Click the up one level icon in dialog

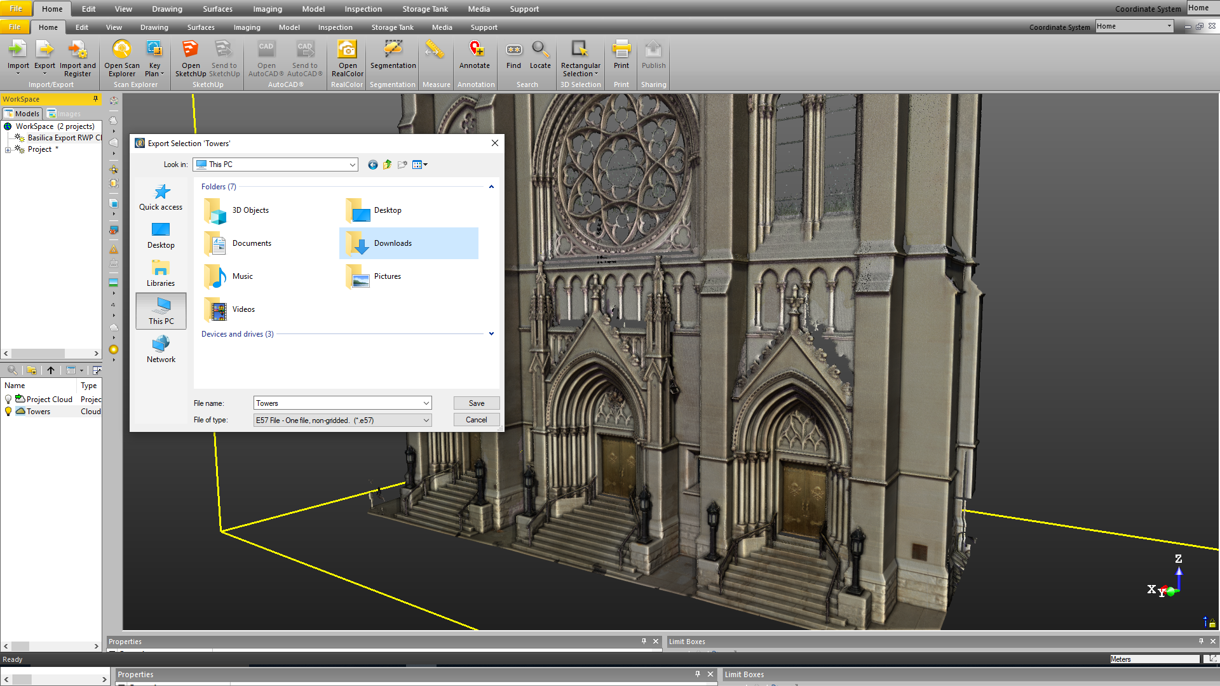point(387,165)
